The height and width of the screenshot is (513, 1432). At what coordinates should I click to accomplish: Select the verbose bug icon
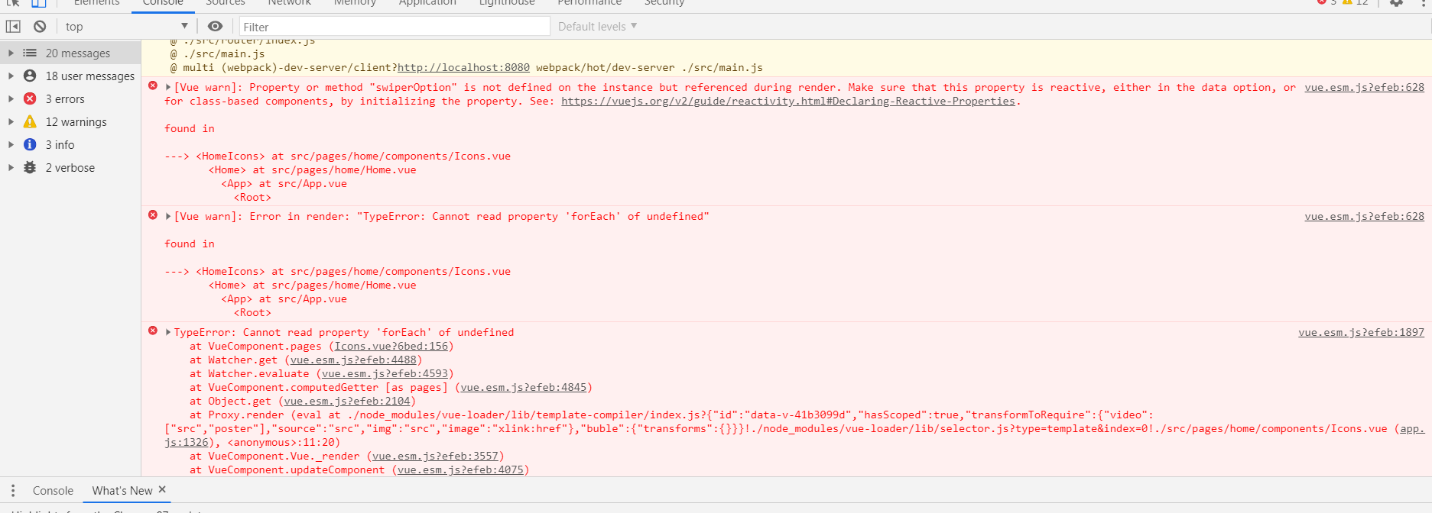click(x=30, y=168)
